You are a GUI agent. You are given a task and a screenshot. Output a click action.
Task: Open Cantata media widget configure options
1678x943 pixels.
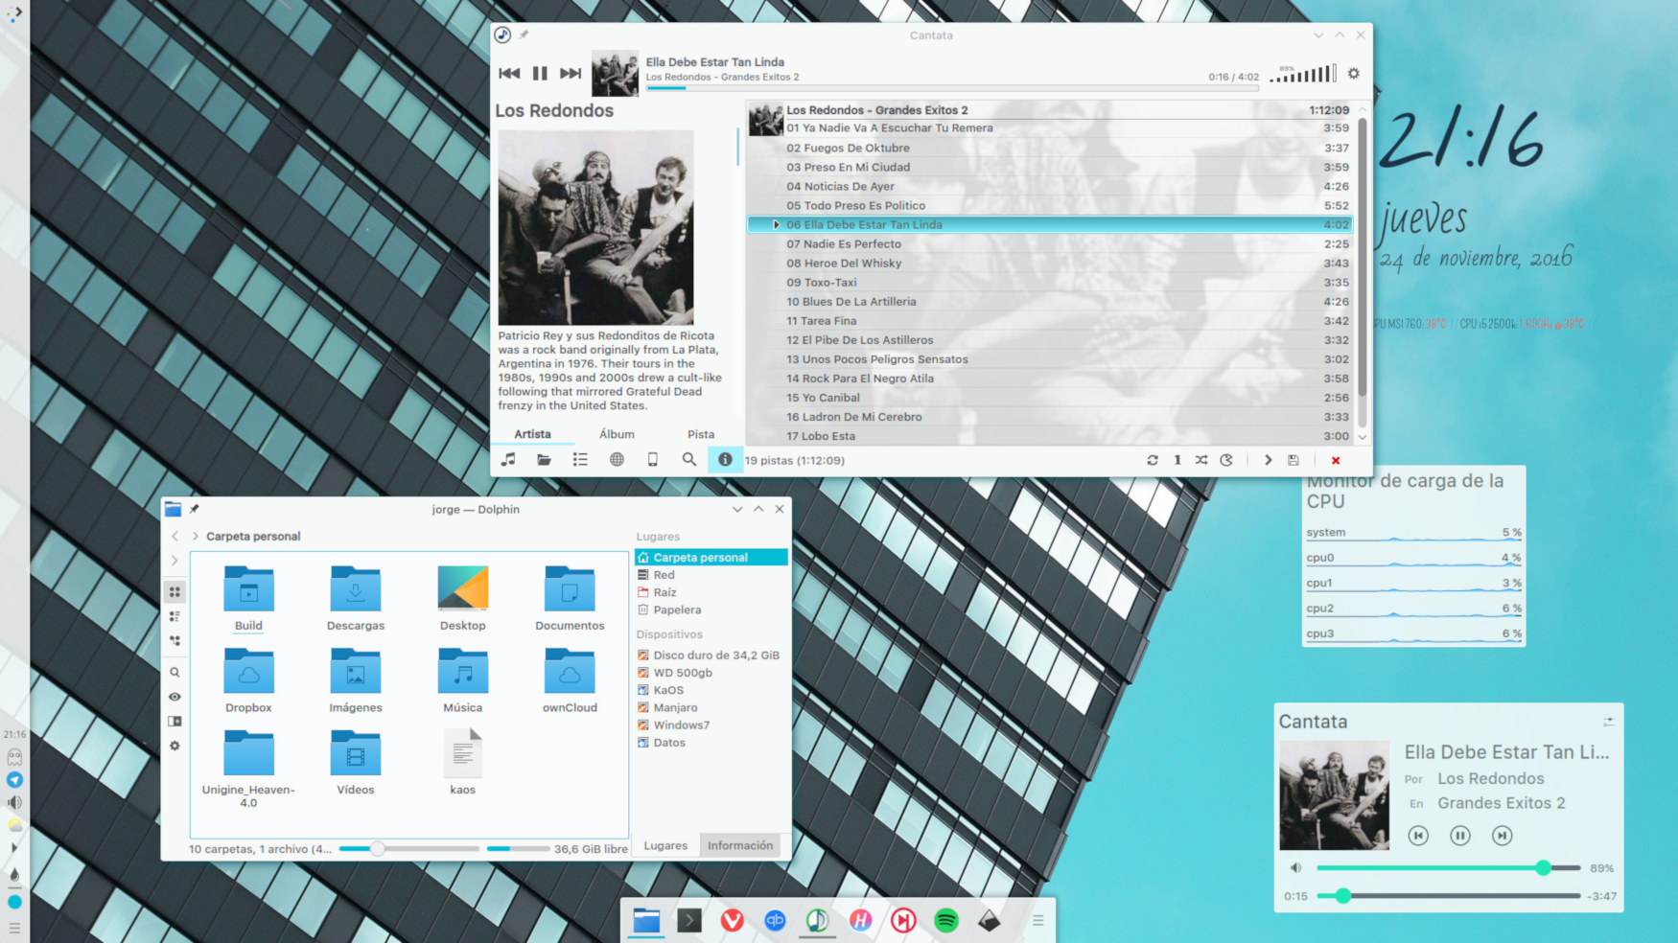click(x=1608, y=722)
